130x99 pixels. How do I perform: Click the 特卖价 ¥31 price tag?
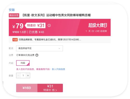pyautogui.click(x=35, y=26)
